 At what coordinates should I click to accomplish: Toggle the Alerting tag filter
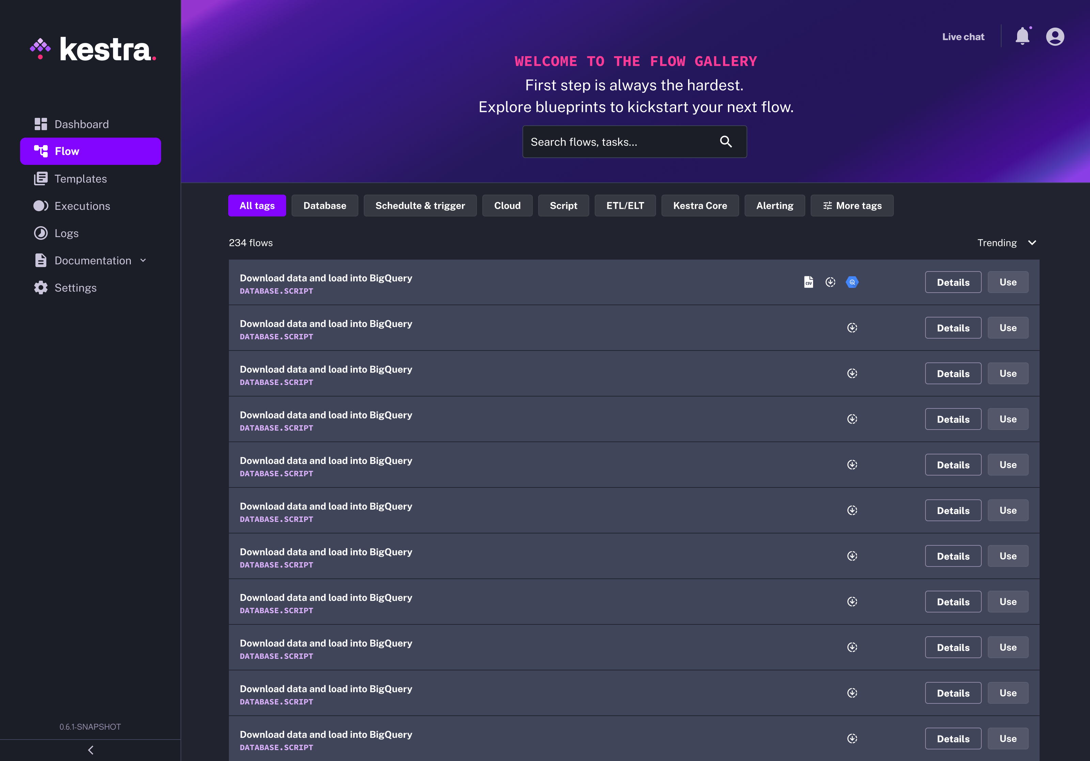774,205
